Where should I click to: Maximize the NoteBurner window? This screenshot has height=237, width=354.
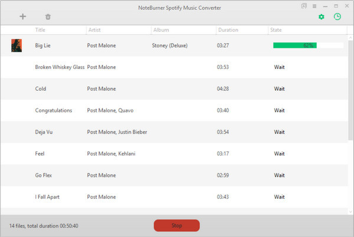(336, 6)
